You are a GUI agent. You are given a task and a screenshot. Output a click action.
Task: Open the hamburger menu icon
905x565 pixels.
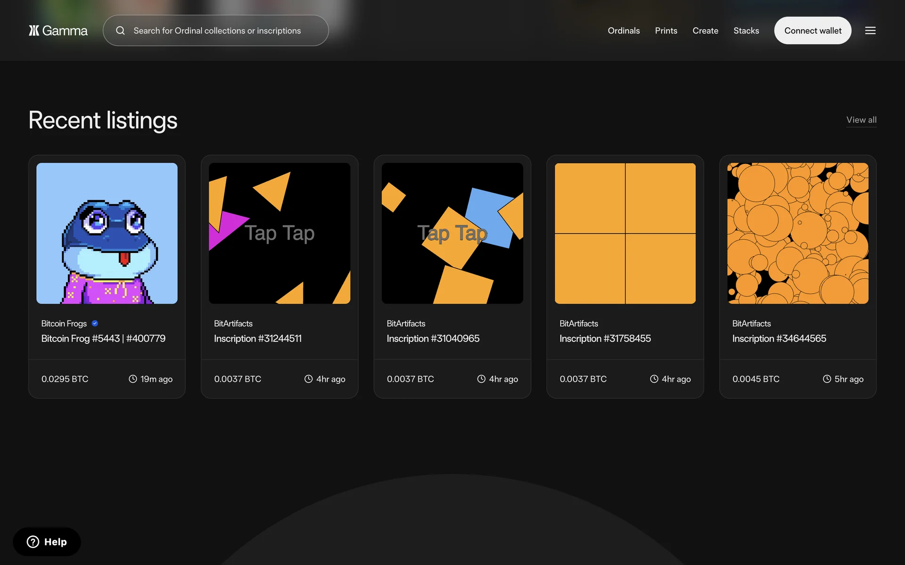coord(870,31)
